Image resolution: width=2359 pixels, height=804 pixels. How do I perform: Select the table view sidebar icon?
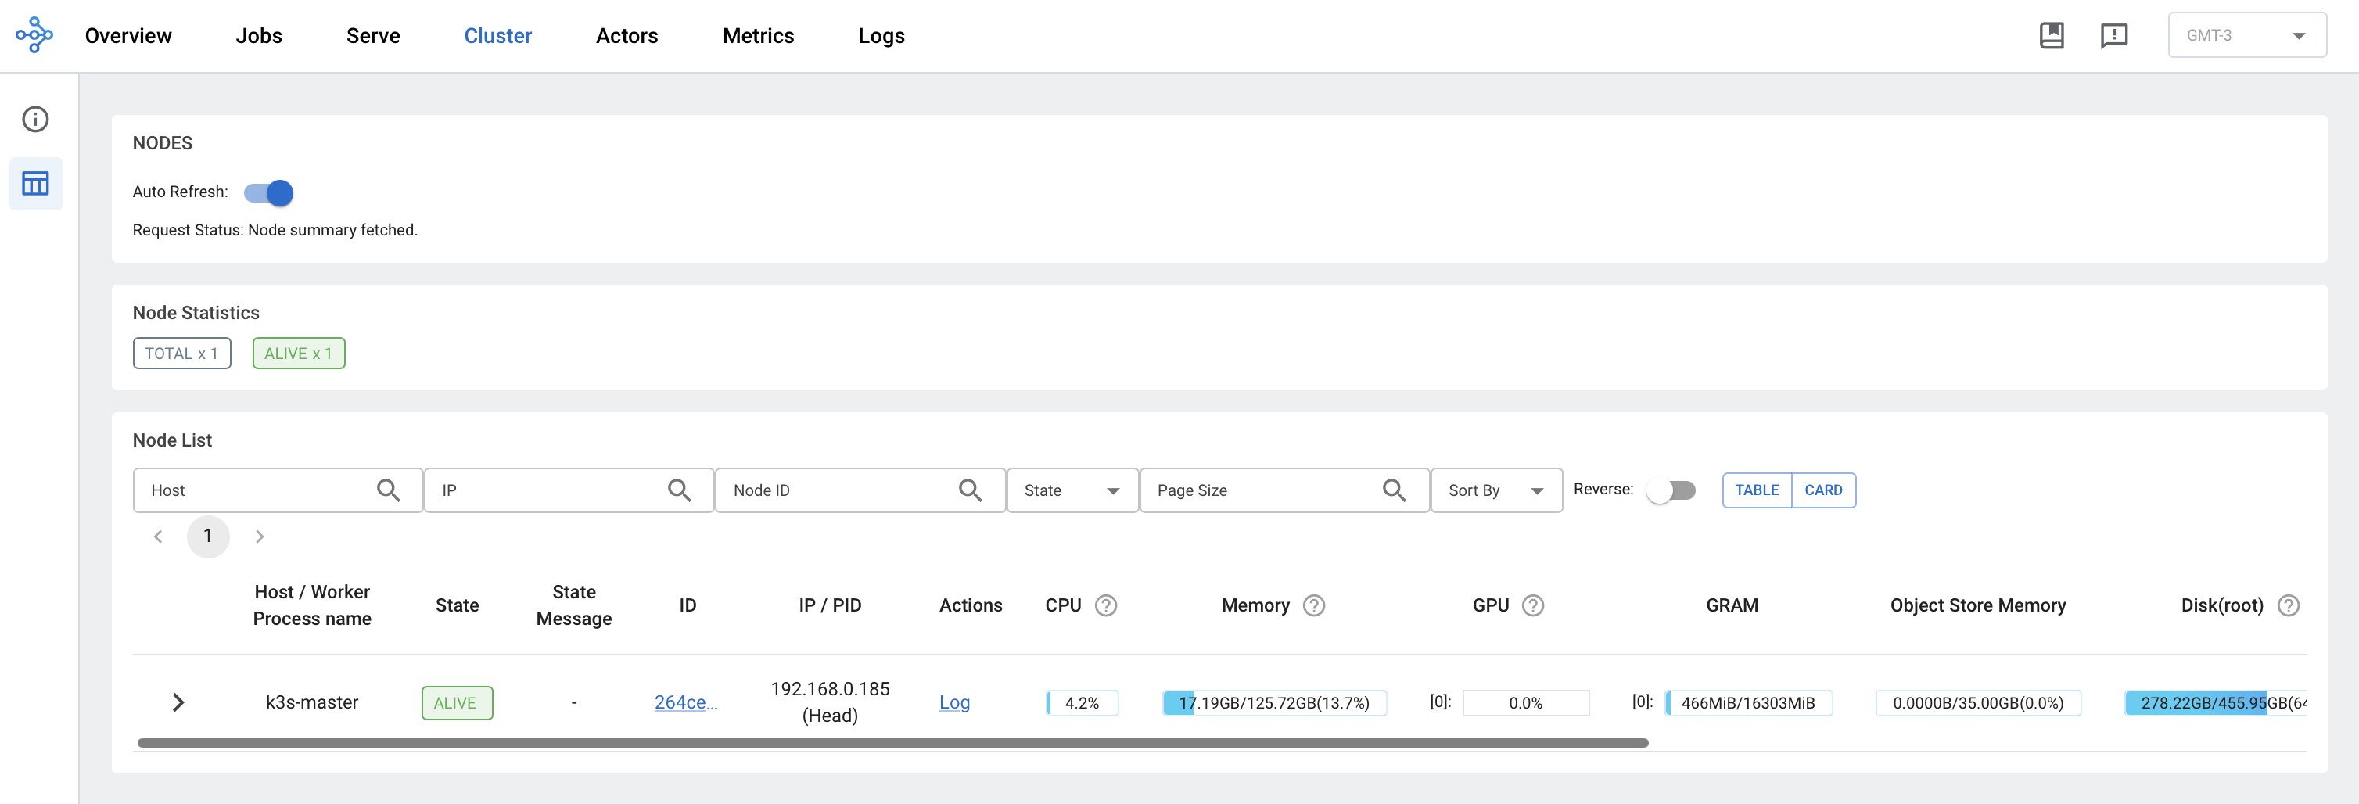coord(36,183)
